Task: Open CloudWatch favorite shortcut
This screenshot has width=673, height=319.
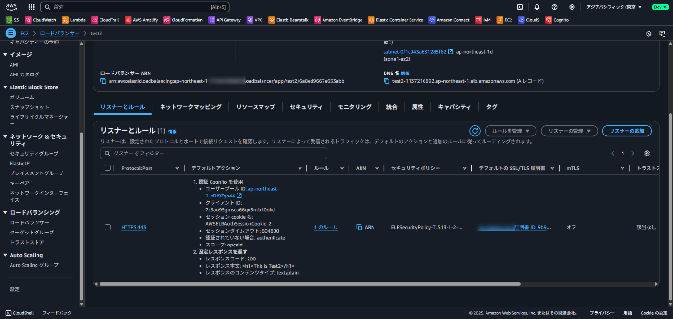Action: pos(40,20)
